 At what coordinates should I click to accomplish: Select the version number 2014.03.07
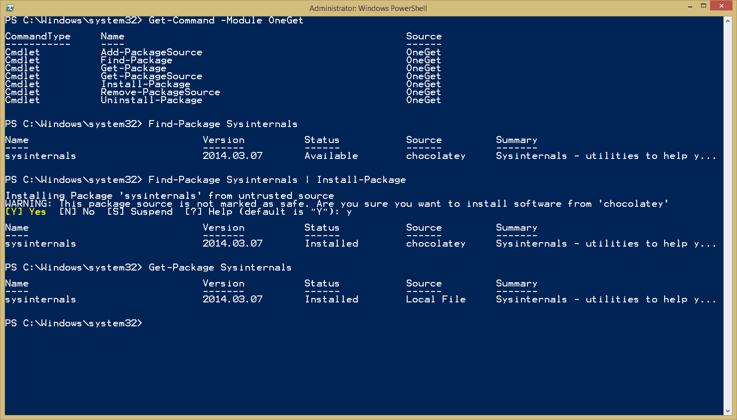pyautogui.click(x=233, y=155)
